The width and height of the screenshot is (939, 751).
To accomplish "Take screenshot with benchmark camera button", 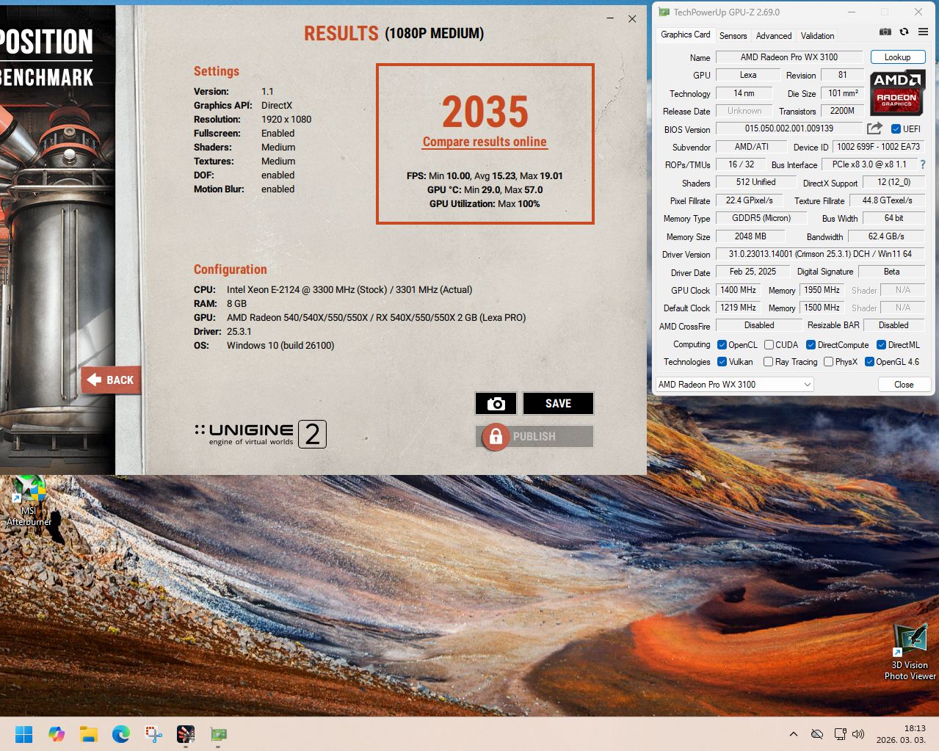I will (x=496, y=403).
